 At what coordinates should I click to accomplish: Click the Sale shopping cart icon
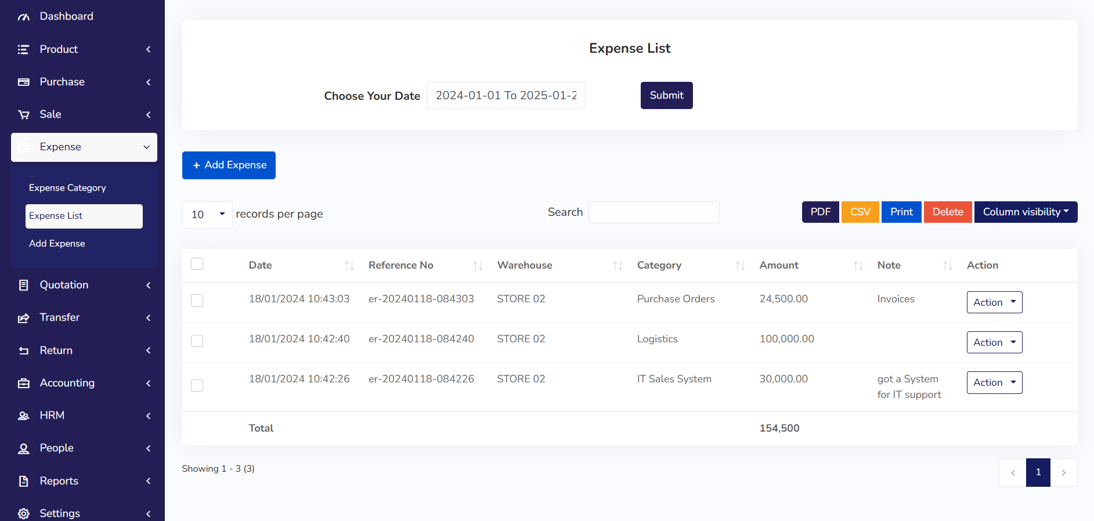click(x=23, y=115)
